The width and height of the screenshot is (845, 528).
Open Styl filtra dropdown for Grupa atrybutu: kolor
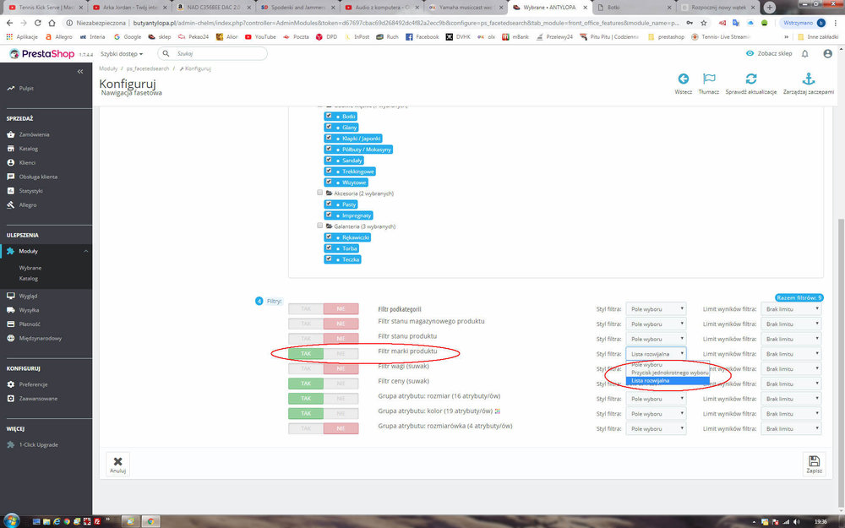click(656, 414)
